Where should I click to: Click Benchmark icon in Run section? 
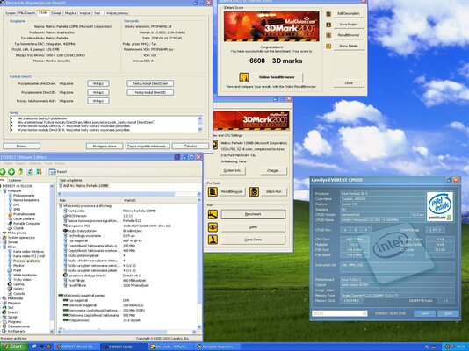[213, 214]
